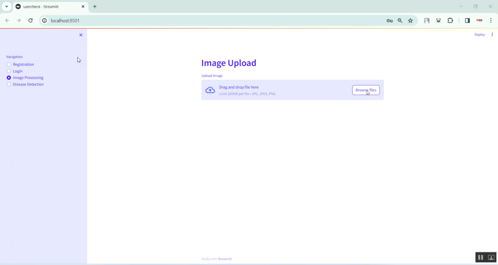This screenshot has width=498, height=265.
Task: Reload the current page
Action: click(31, 21)
